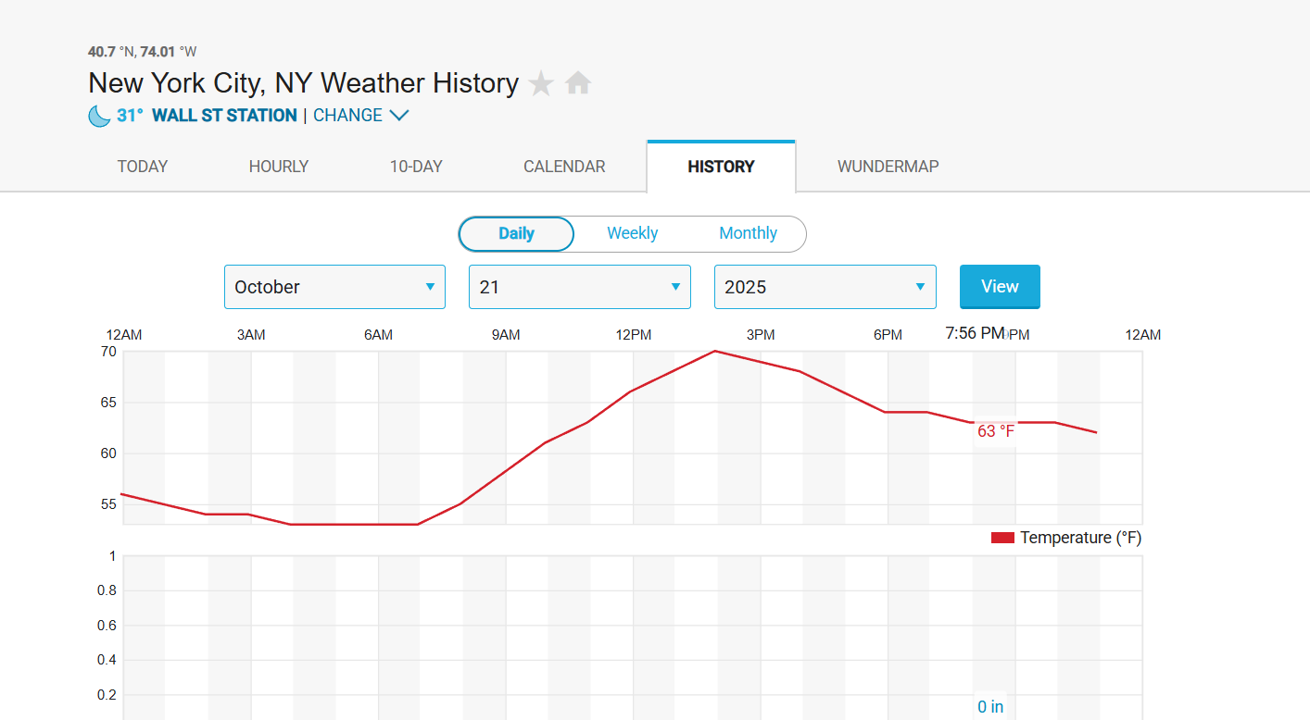This screenshot has width=1310, height=720.
Task: Open the October month dropdown
Action: (x=334, y=287)
